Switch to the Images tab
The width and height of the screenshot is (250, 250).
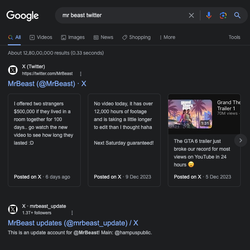pyautogui.click(x=73, y=37)
